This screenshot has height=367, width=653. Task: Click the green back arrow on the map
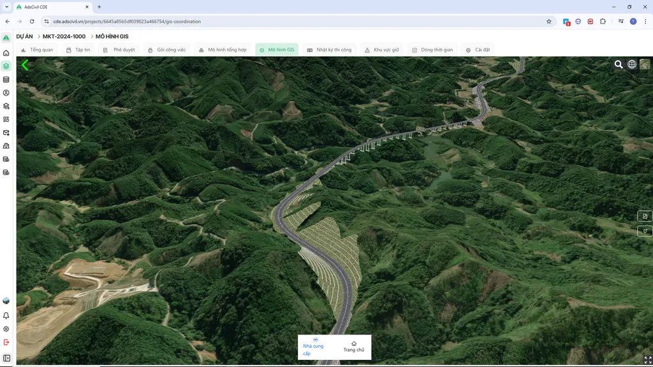[25, 65]
